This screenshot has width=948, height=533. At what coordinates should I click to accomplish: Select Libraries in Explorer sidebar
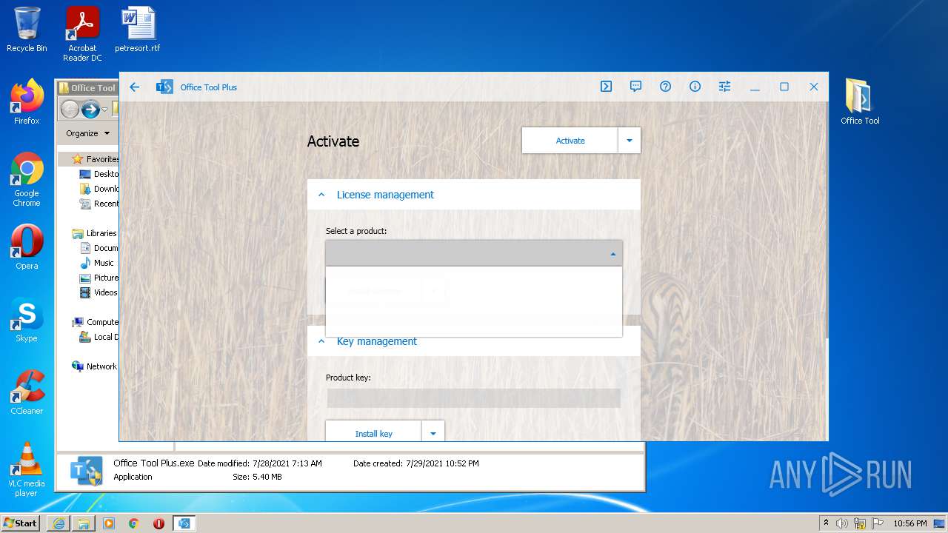pyautogui.click(x=94, y=233)
